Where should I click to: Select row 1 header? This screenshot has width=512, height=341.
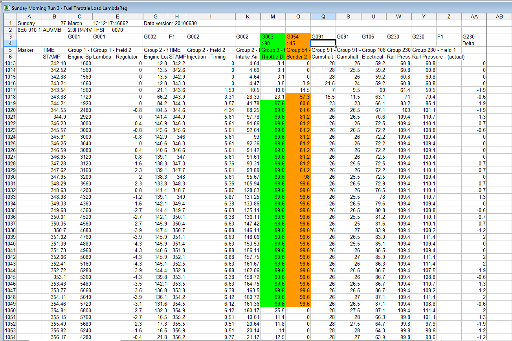pos(10,23)
